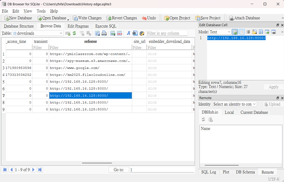Click the Apply button
The image size is (284, 182).
(x=273, y=87)
